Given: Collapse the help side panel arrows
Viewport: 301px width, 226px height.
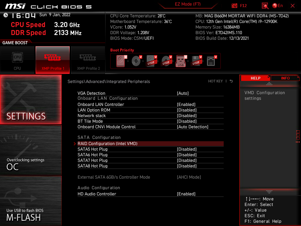Looking at the screenshot, I should click(297, 142).
